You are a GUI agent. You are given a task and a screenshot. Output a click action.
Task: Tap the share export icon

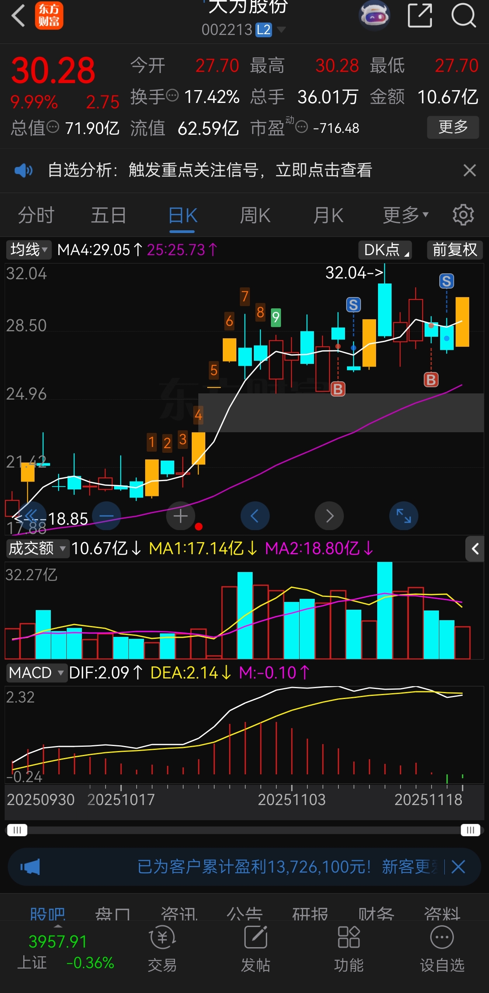pos(420,16)
